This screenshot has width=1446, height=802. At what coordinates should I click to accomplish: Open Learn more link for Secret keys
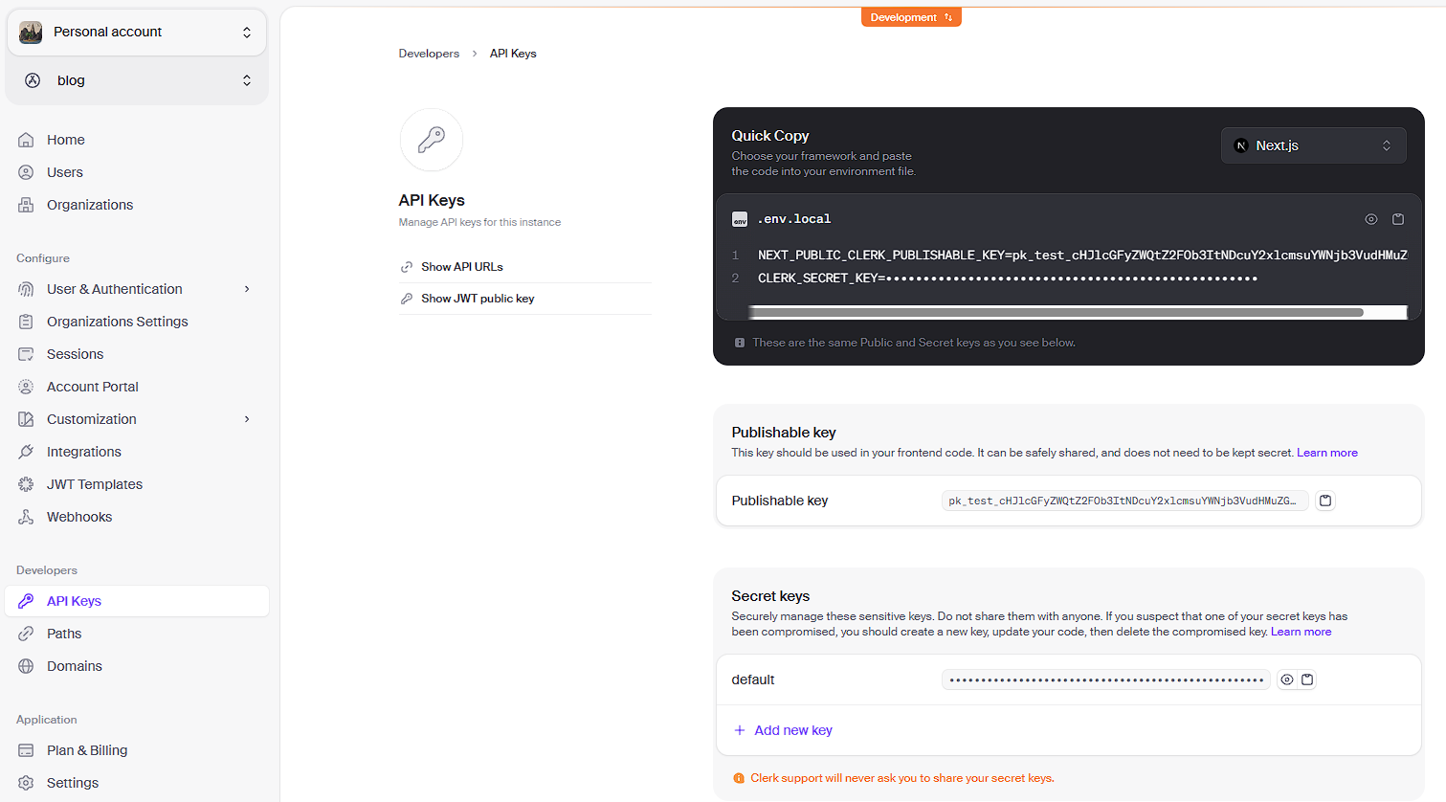(1301, 632)
